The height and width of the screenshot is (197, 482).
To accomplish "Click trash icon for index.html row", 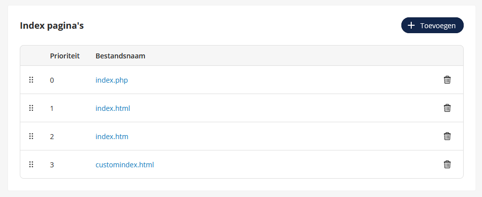I will (x=447, y=108).
